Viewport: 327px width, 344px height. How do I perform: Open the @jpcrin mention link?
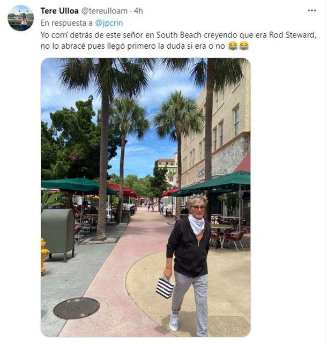(109, 23)
